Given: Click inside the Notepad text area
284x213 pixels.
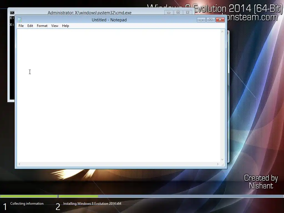Looking at the screenshot, I should pos(119,95).
